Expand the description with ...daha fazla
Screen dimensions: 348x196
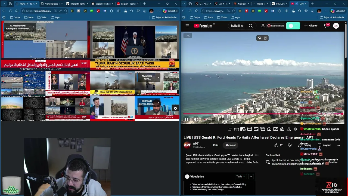coord(251,163)
